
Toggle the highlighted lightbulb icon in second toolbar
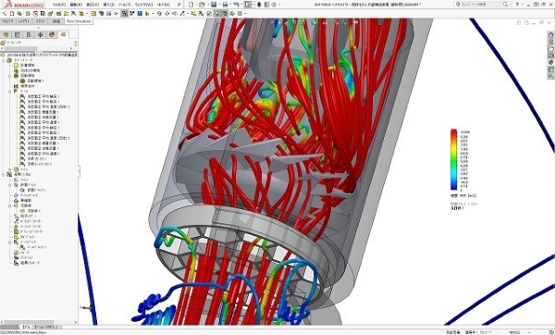pos(217,14)
